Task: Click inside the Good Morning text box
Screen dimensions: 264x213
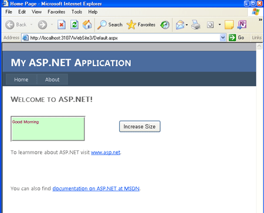Action: [48, 129]
